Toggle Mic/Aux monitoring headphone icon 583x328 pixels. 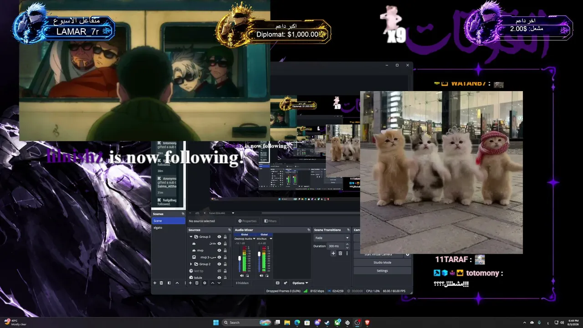(267, 276)
